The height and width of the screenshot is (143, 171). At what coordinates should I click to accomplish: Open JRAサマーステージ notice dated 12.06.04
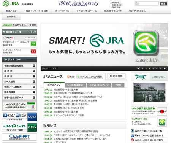pos(82,135)
